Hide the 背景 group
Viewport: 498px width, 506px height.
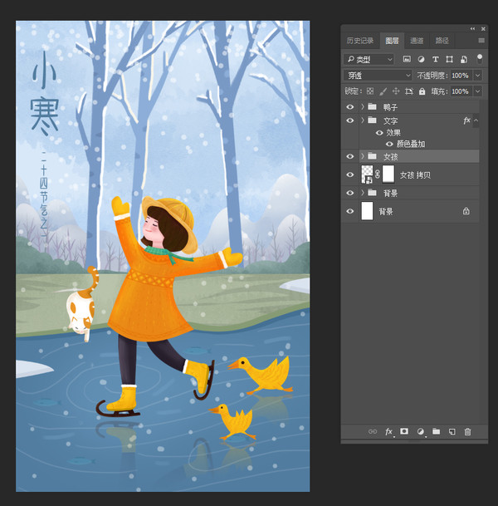[x=350, y=193]
